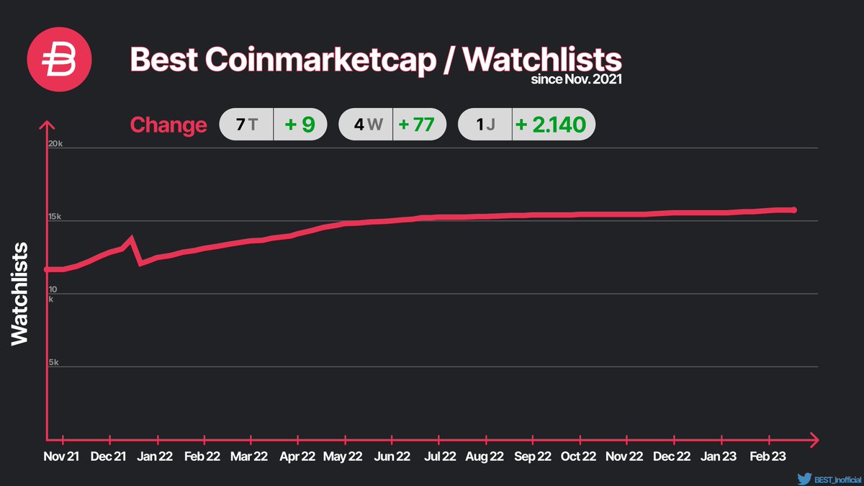Click the '+ 77' change value
Viewport: 864px width, 486px height.
419,125
